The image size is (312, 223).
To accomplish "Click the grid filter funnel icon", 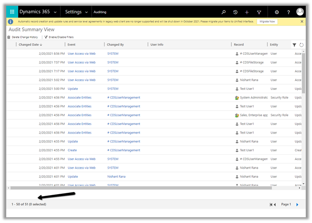I will (x=294, y=45).
